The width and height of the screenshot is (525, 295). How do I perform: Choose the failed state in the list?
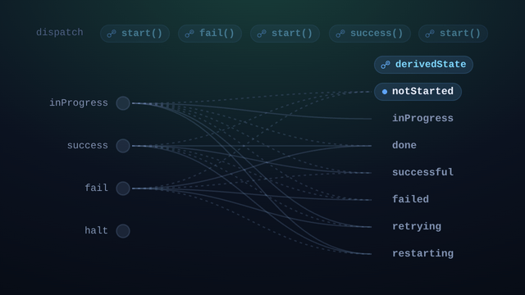pyautogui.click(x=410, y=199)
